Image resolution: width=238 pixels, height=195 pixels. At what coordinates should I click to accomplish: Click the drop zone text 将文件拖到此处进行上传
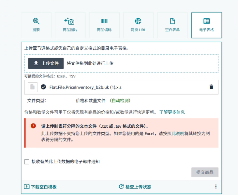(x=90, y=63)
